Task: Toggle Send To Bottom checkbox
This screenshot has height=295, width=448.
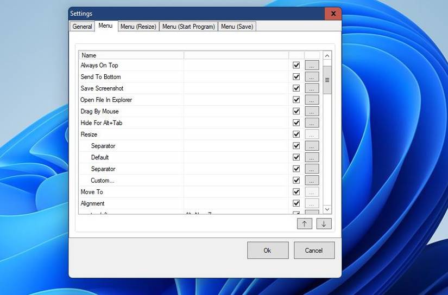Action: click(296, 77)
